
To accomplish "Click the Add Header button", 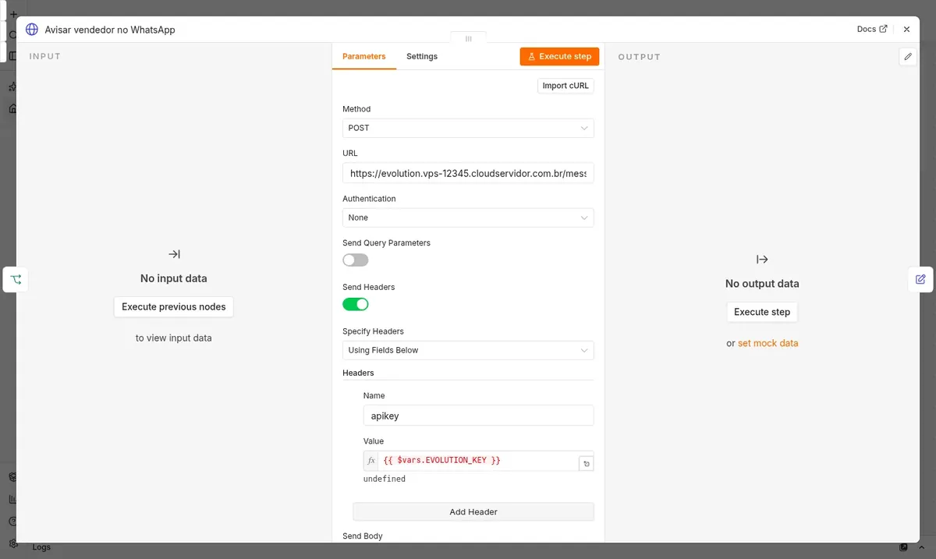I will pyautogui.click(x=473, y=511).
